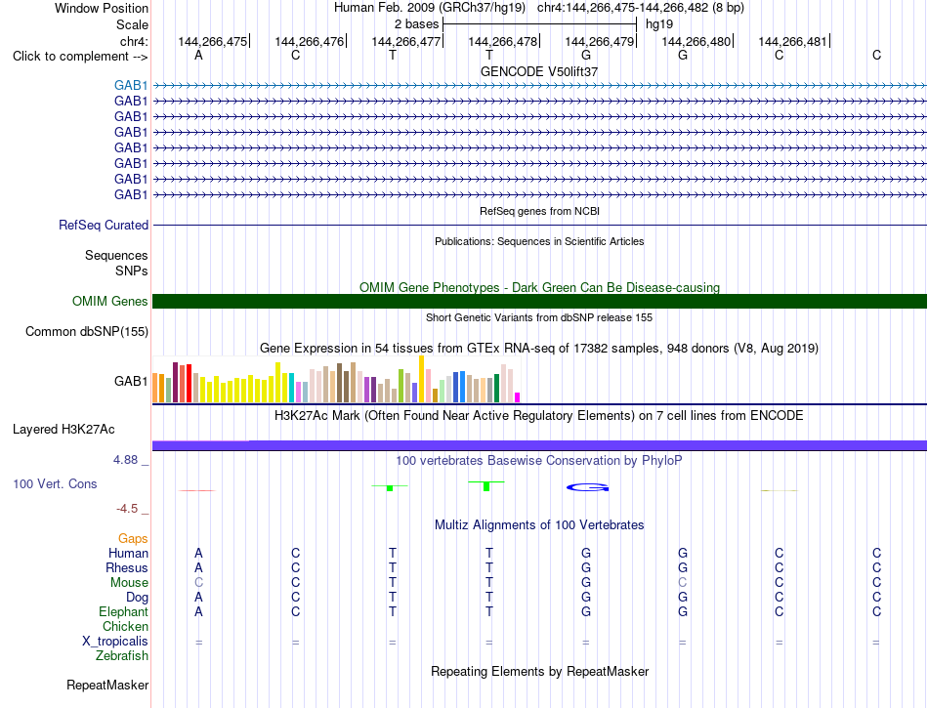Open the Common dbSNP(155) track label
928x708 pixels.
(x=87, y=331)
